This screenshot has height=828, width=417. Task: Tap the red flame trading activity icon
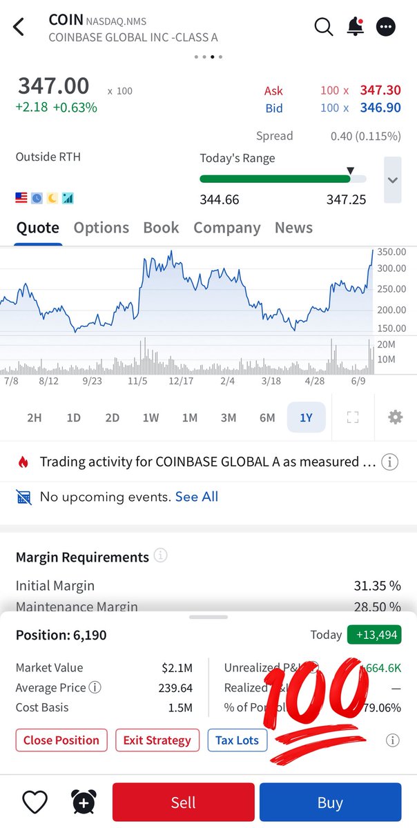[x=23, y=462]
